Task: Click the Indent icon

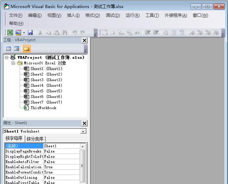Action: click(148, 33)
